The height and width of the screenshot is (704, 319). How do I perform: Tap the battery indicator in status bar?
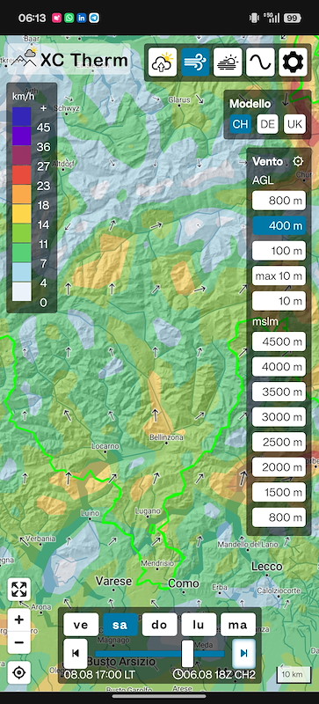[293, 18]
